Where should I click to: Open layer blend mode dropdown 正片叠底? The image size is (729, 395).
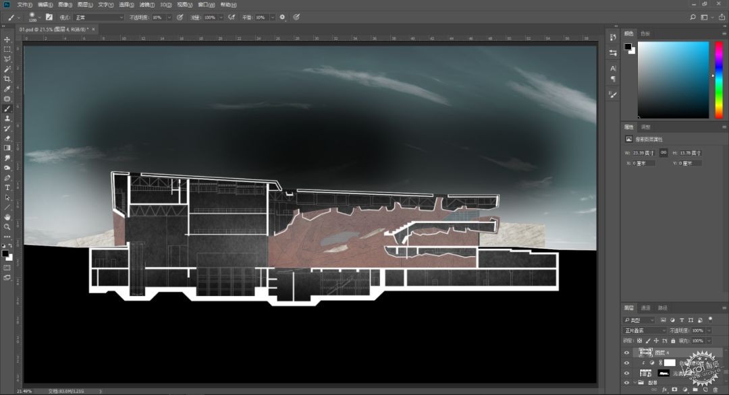(x=645, y=330)
